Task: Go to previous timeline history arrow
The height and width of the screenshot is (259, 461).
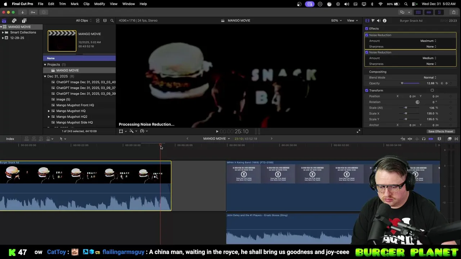Action: [x=187, y=138]
